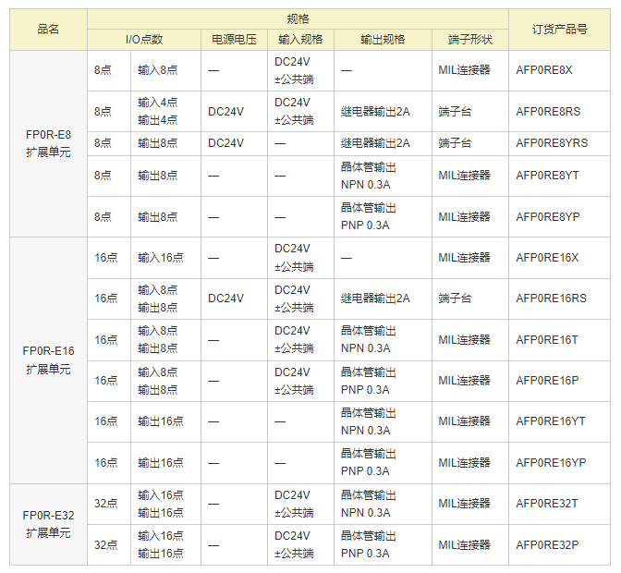Click 输出8点 in AFP0RE8YRS row
The height and width of the screenshot is (573, 621).
point(158,143)
